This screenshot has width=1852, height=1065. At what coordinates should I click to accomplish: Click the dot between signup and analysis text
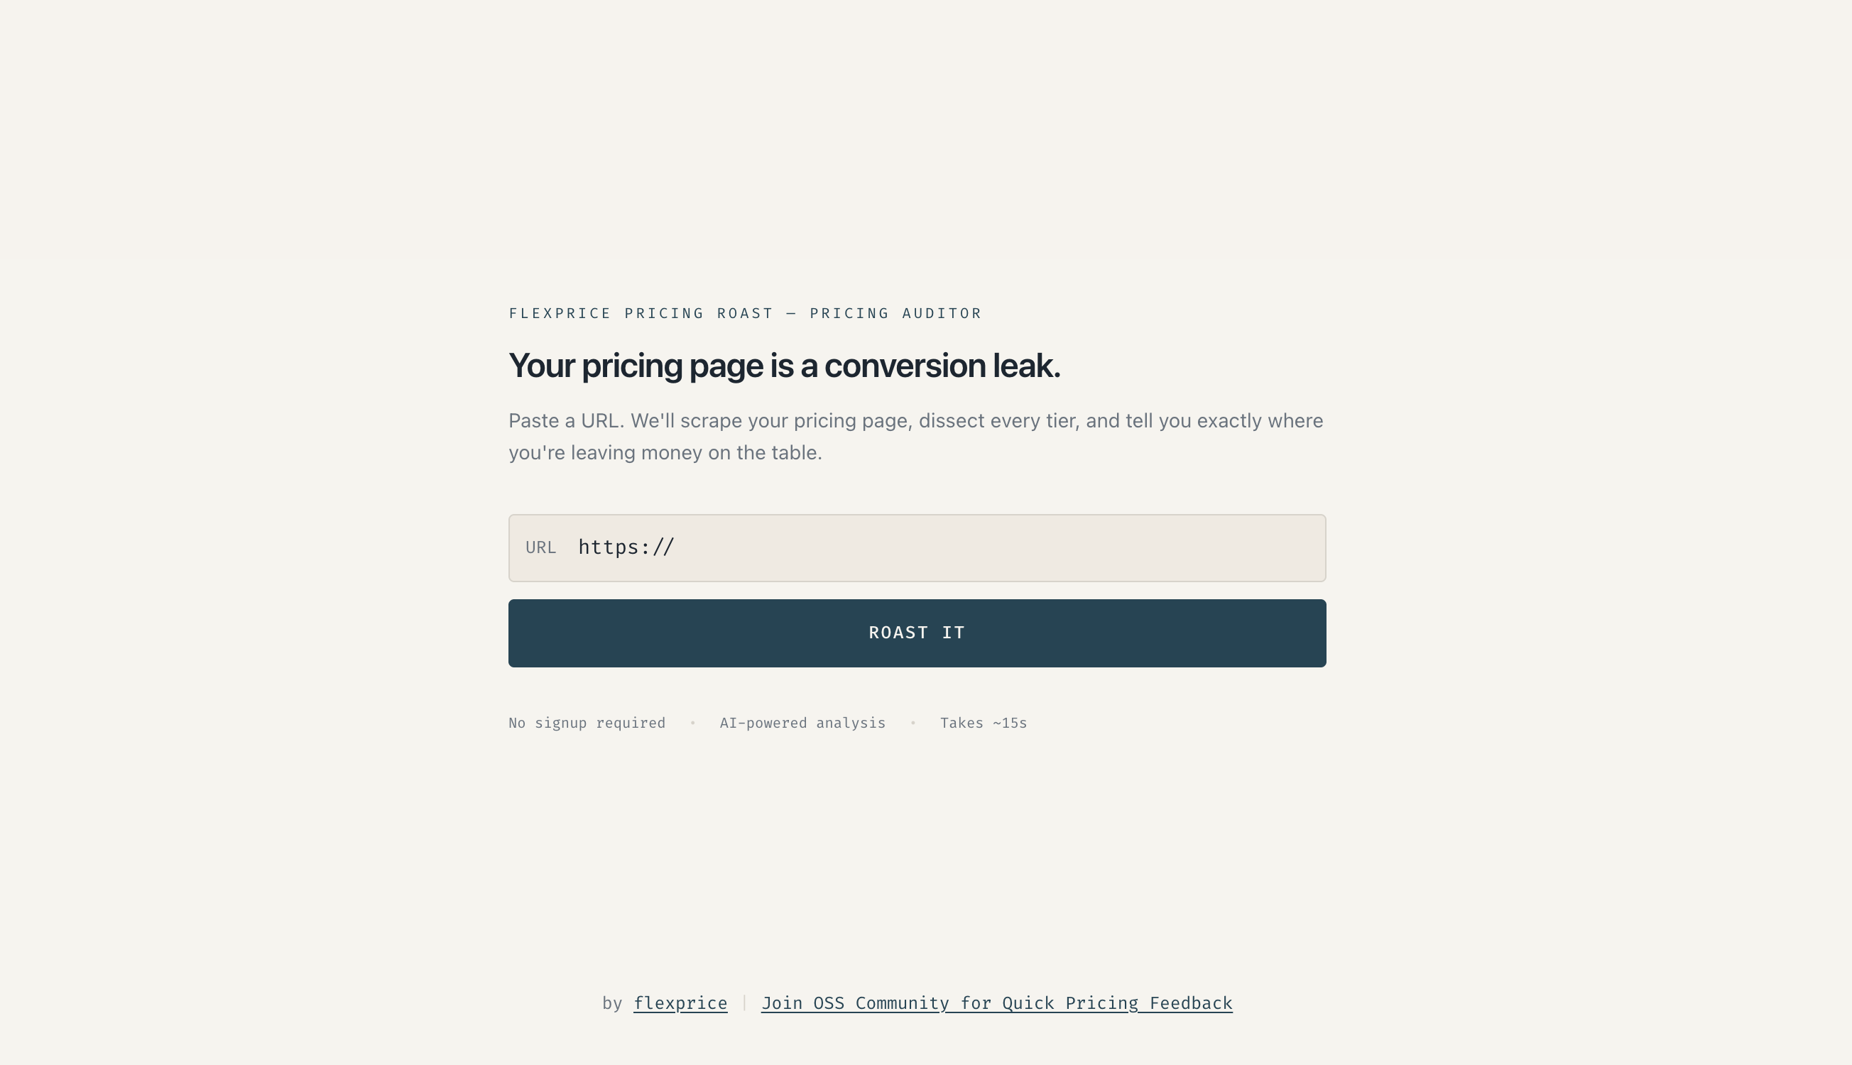coord(691,723)
